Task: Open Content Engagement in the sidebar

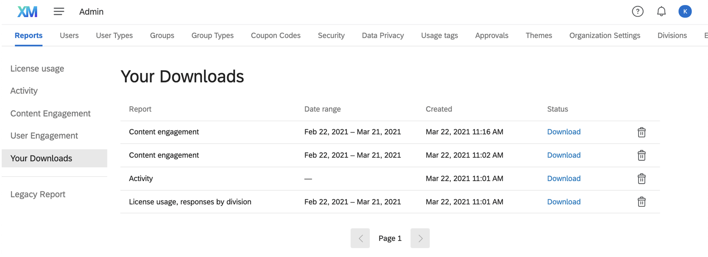Action: pyautogui.click(x=50, y=114)
